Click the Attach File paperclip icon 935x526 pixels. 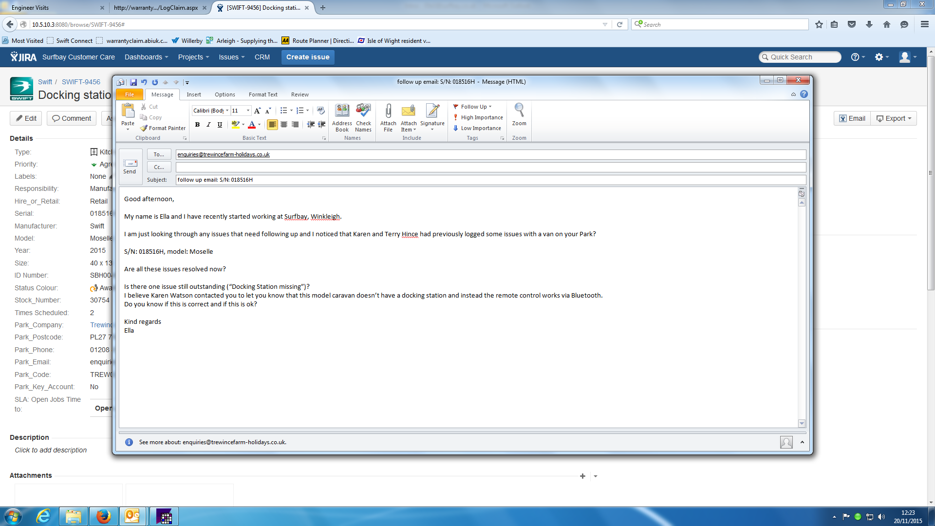point(388,116)
